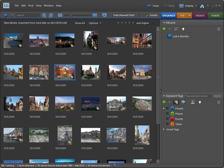This screenshot has height=168, width=224.
Task: Open the Edit menu
Action: pos(24,6)
